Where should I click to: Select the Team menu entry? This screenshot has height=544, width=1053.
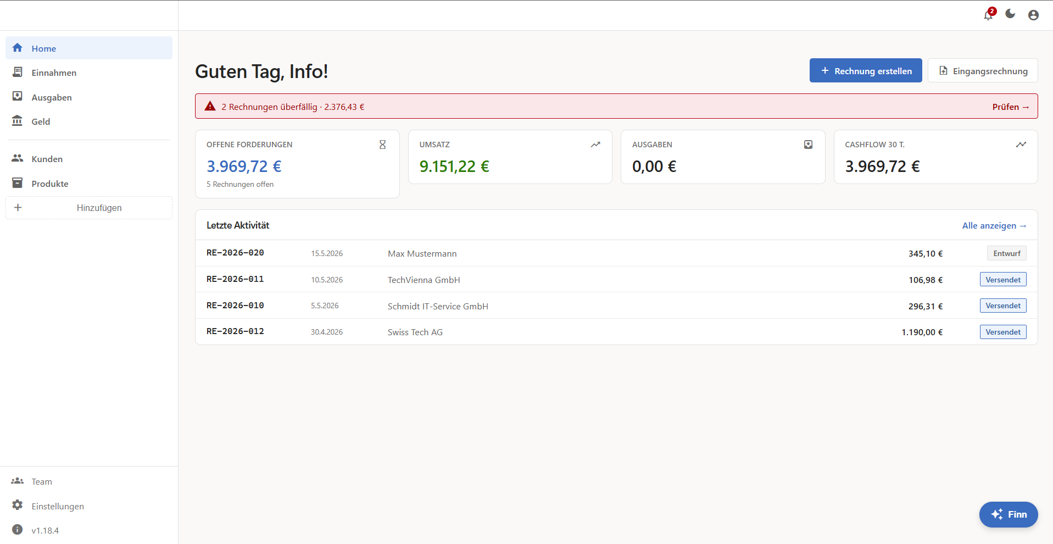pos(89,481)
